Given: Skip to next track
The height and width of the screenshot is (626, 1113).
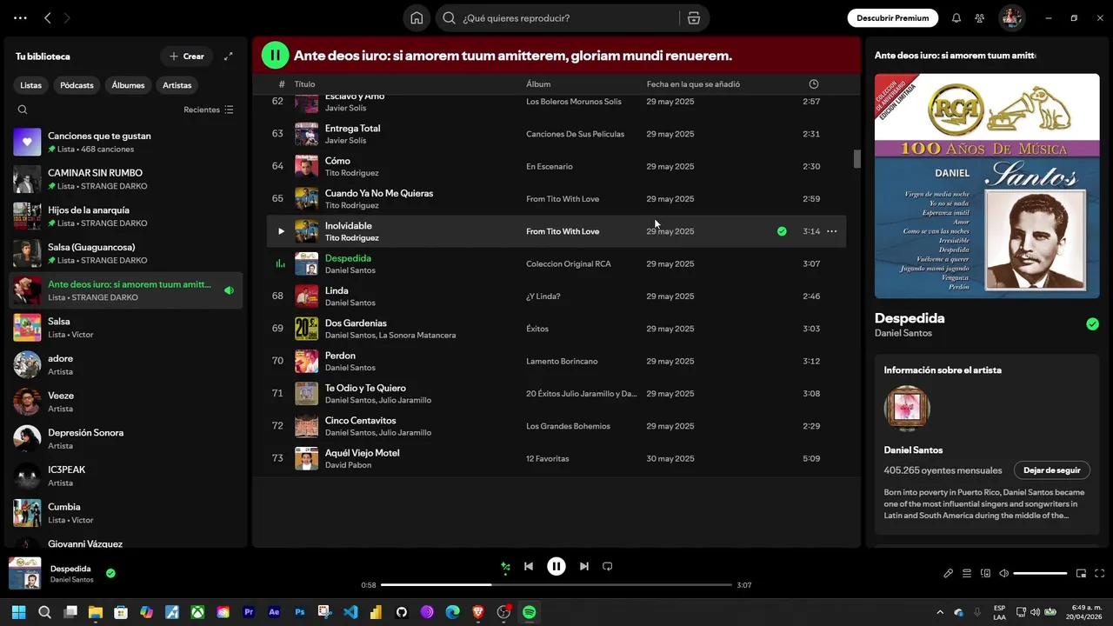Looking at the screenshot, I should coord(584,567).
